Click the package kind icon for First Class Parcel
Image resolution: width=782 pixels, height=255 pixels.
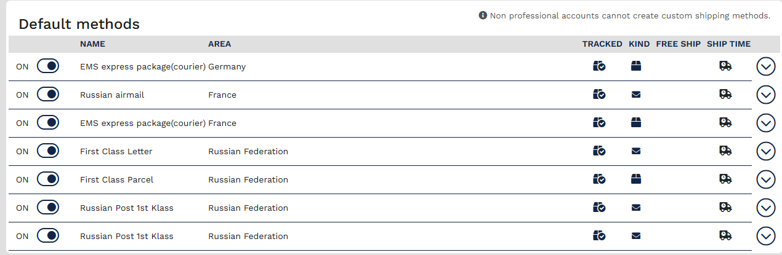pos(636,179)
